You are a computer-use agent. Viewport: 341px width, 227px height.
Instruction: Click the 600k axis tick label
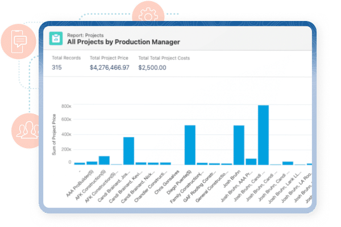pos(66,119)
